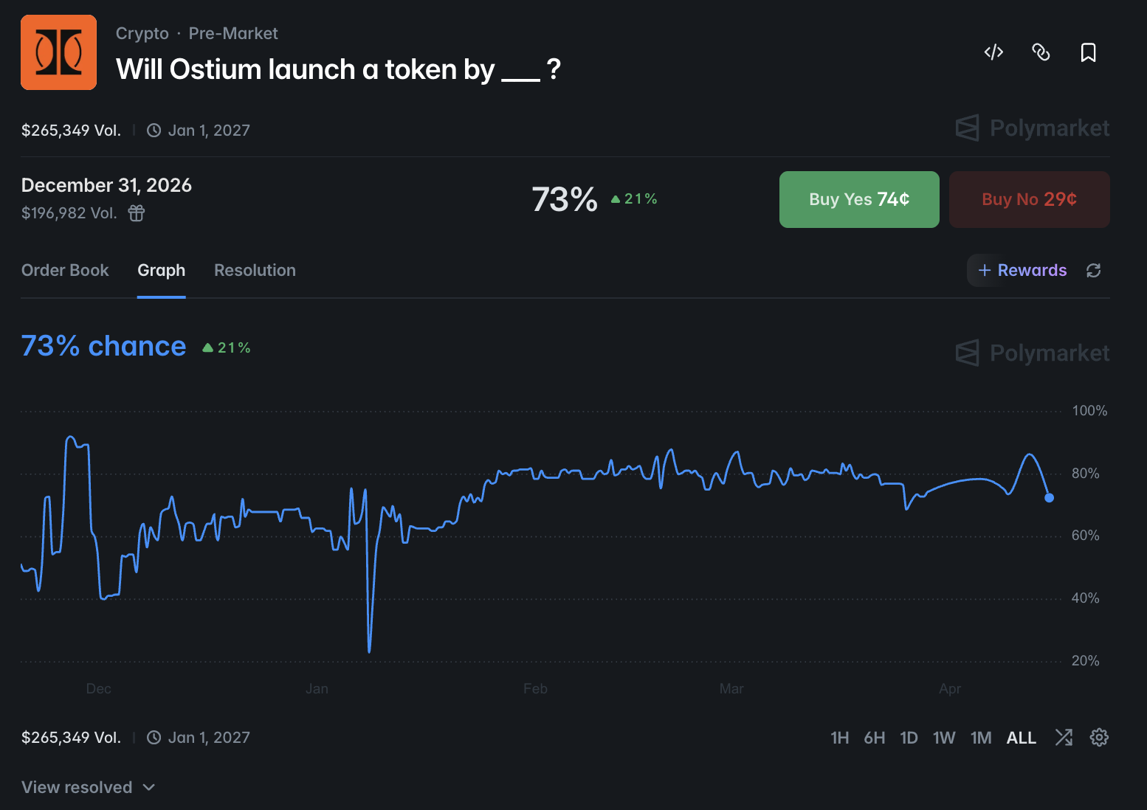Viewport: 1147px width, 810px height.
Task: Enable the 1M chart view
Action: click(981, 737)
